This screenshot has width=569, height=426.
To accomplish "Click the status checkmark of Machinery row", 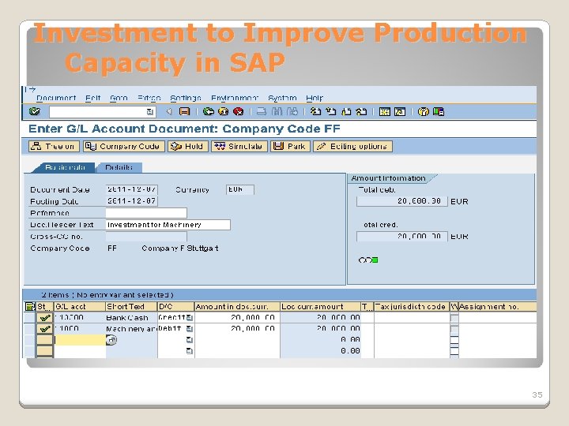I will pyautogui.click(x=44, y=329).
